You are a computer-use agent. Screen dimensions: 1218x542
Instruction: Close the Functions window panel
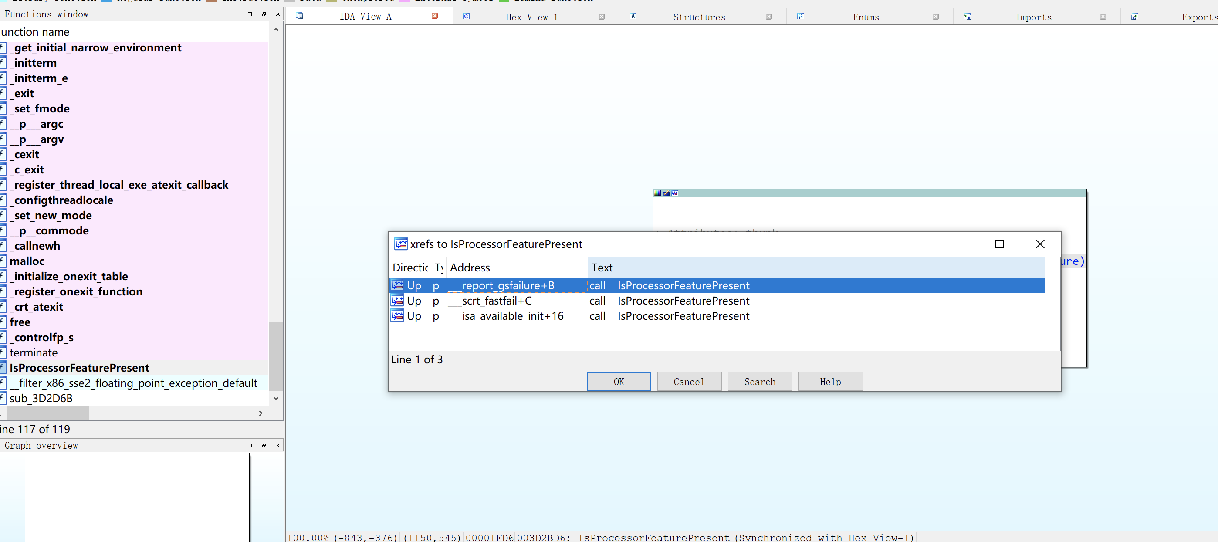277,14
